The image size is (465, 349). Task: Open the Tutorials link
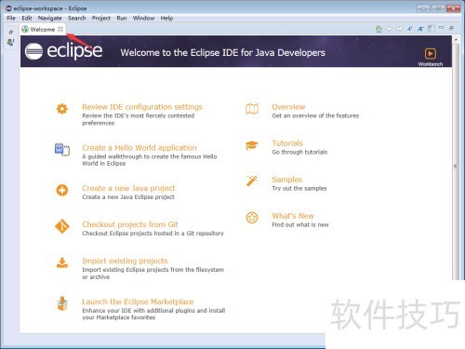click(x=287, y=143)
